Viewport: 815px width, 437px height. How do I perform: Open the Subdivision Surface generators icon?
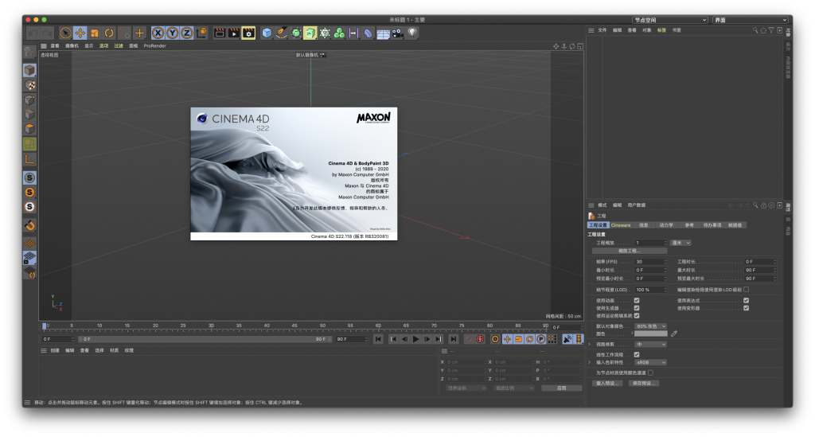pos(296,33)
